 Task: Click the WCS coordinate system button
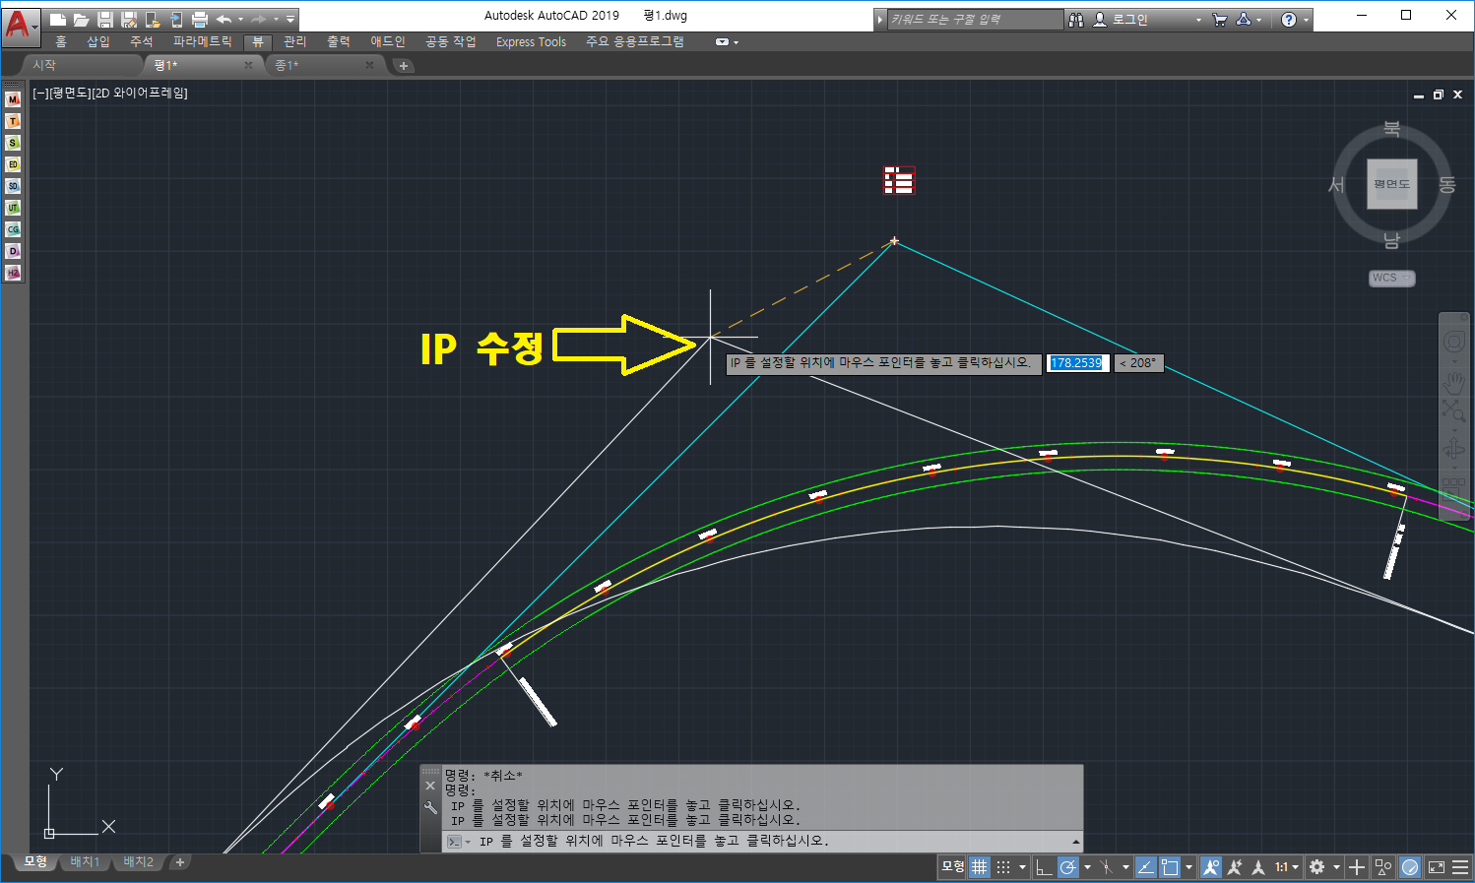pyautogui.click(x=1391, y=278)
